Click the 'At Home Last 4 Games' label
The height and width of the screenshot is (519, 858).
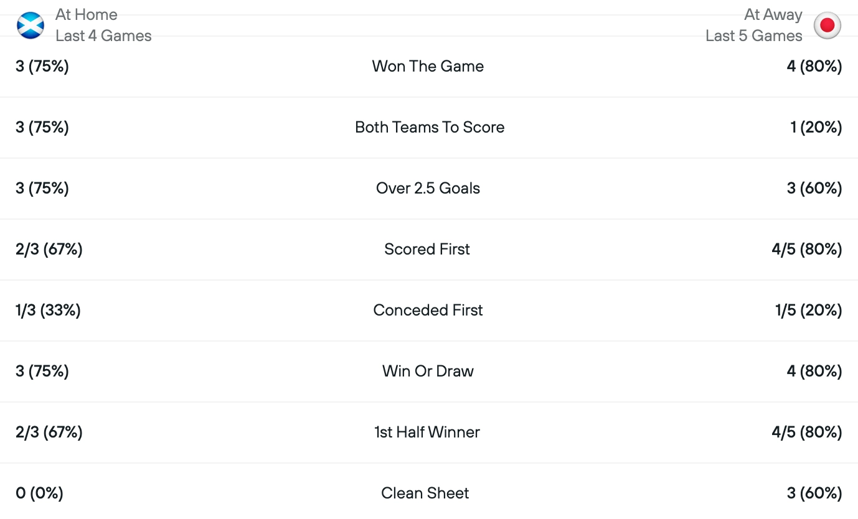(x=103, y=26)
